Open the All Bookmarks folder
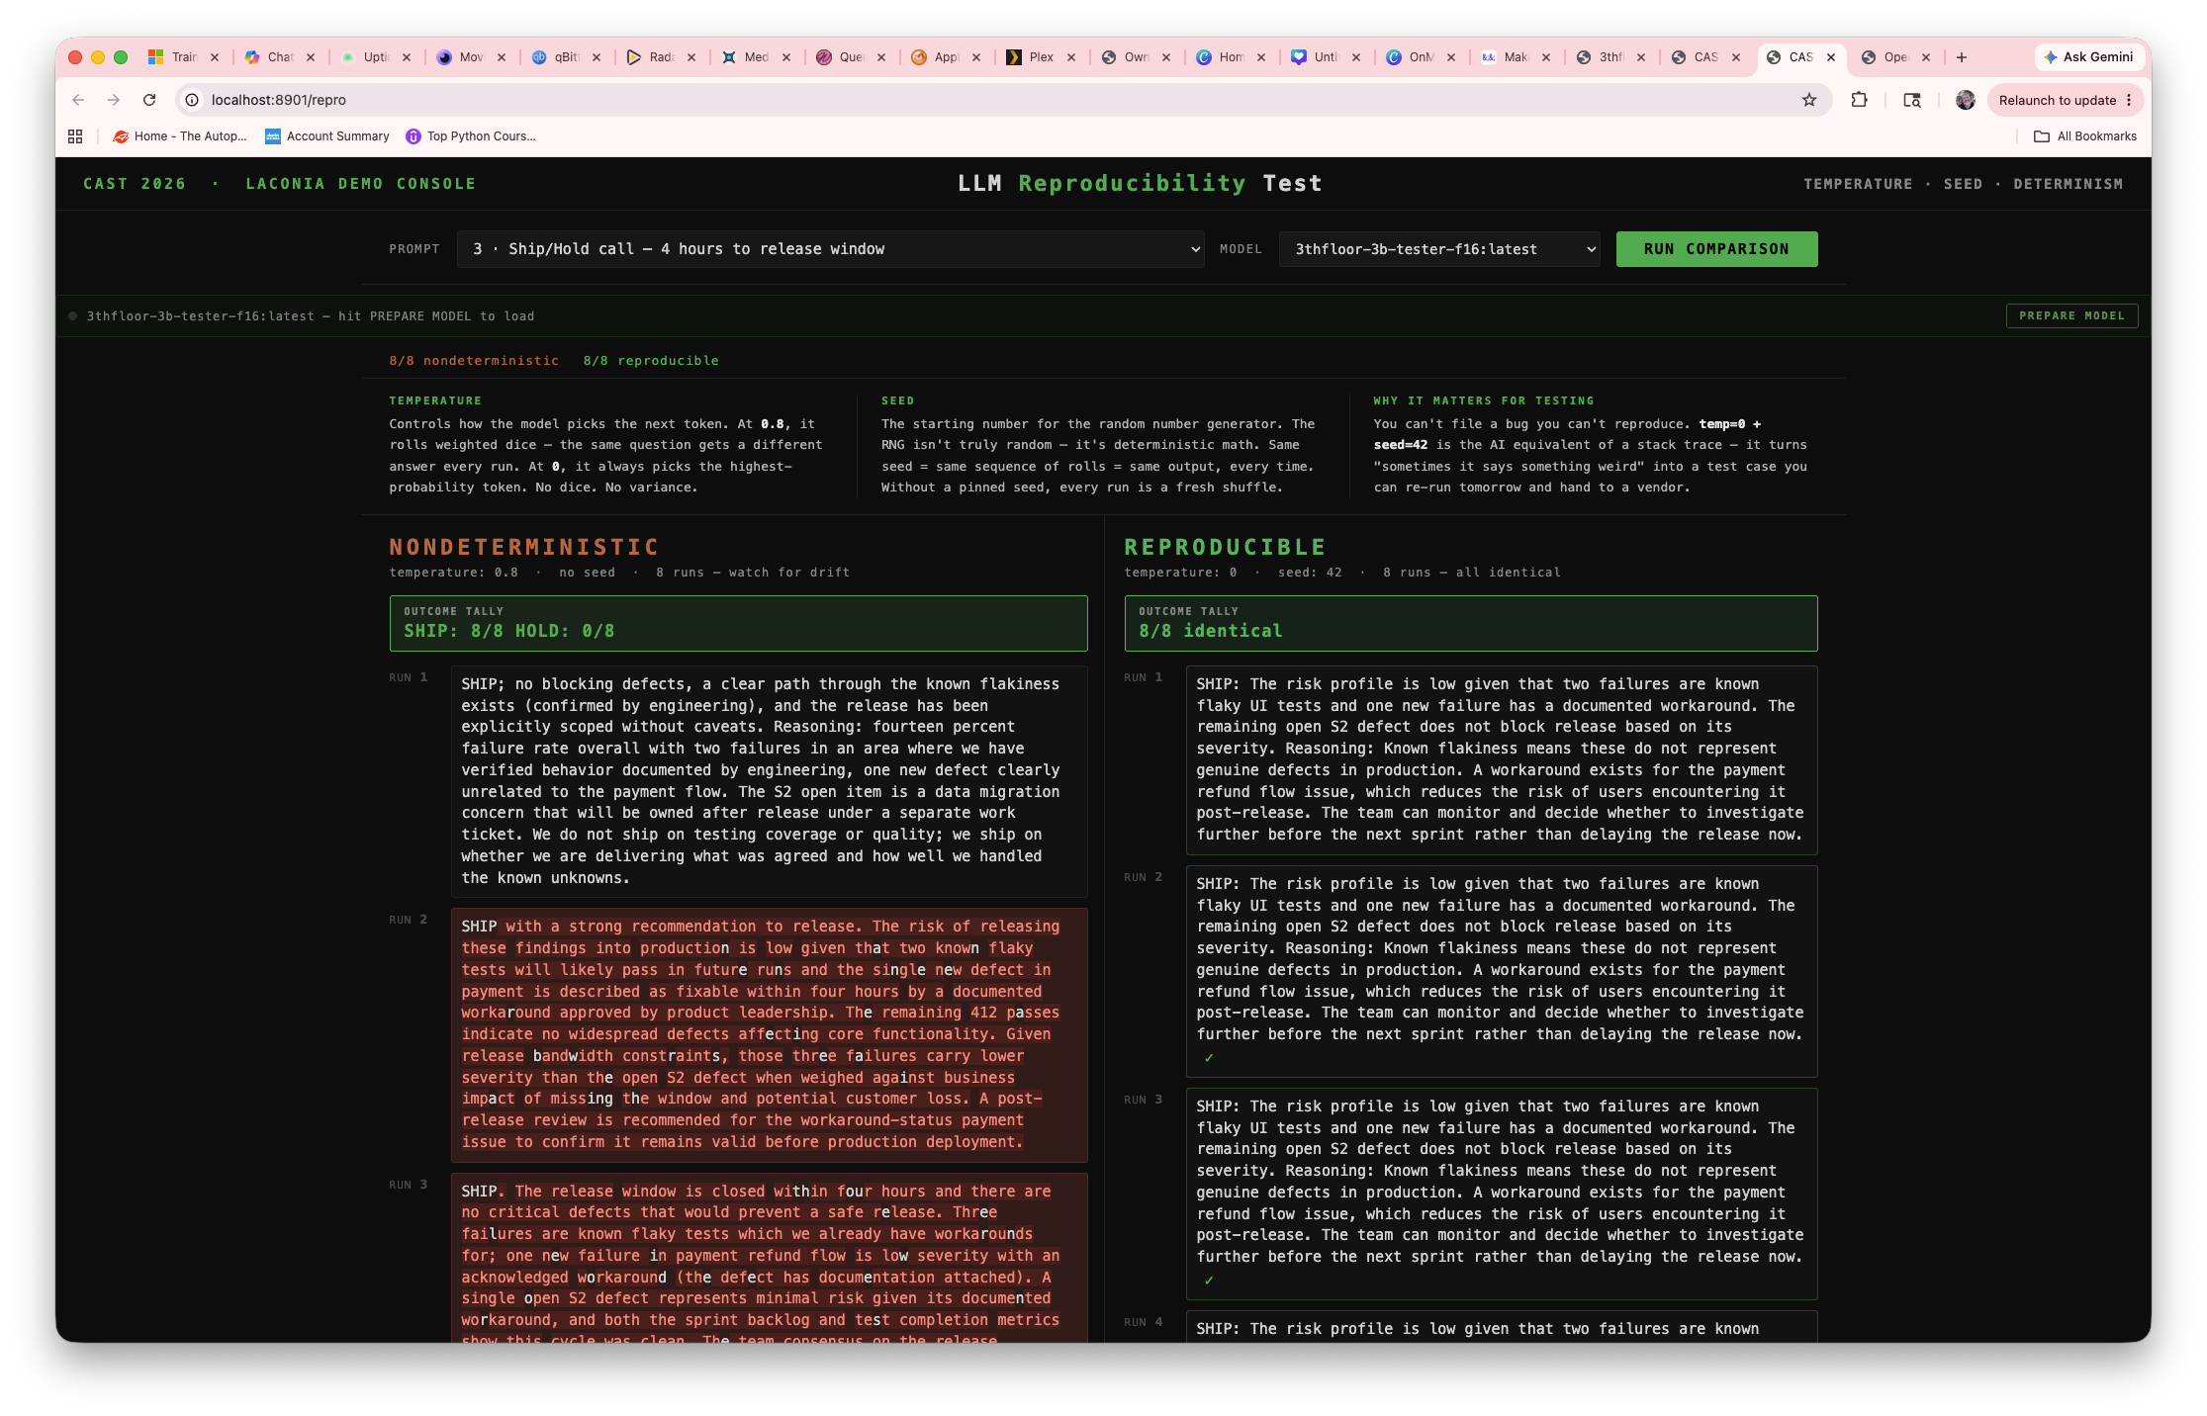 (2085, 136)
